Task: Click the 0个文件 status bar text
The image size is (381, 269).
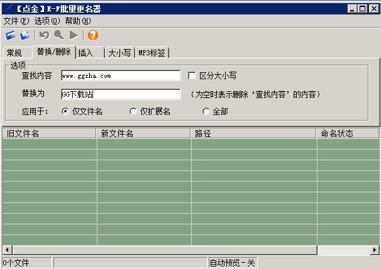Action: point(16,263)
